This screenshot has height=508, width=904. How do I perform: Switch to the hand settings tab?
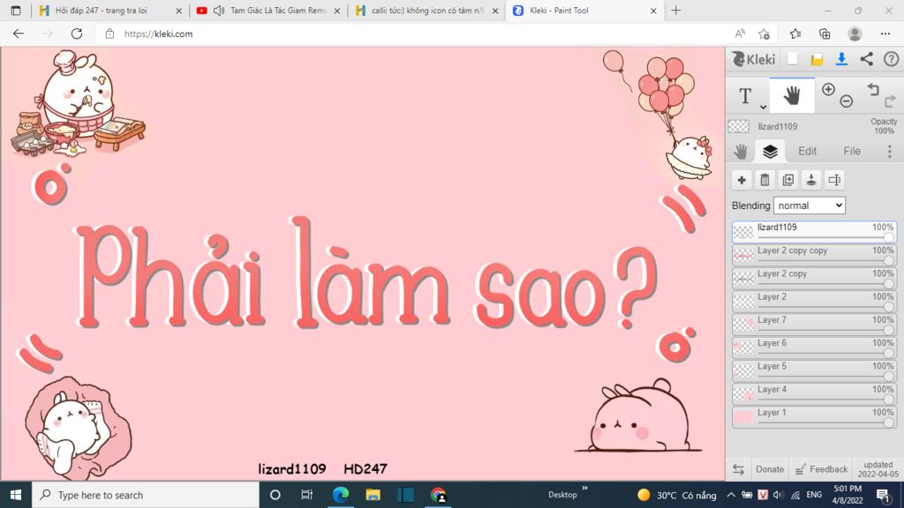pyautogui.click(x=741, y=151)
